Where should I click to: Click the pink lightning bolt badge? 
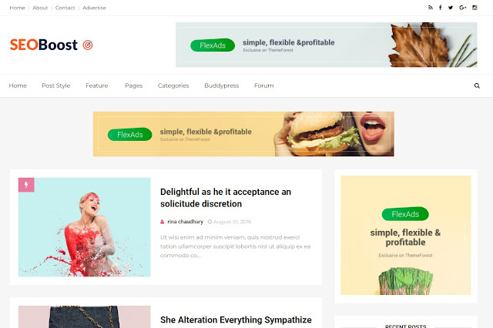(26, 185)
